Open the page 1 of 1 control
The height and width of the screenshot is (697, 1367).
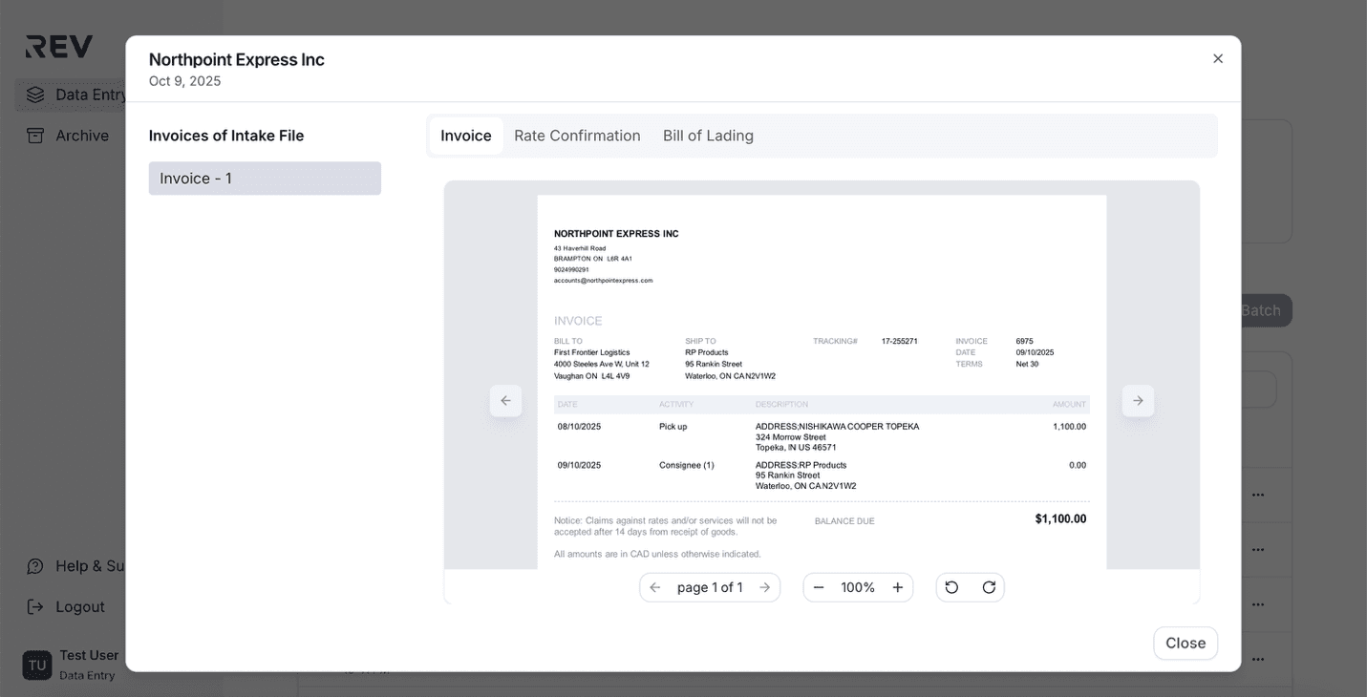click(709, 586)
